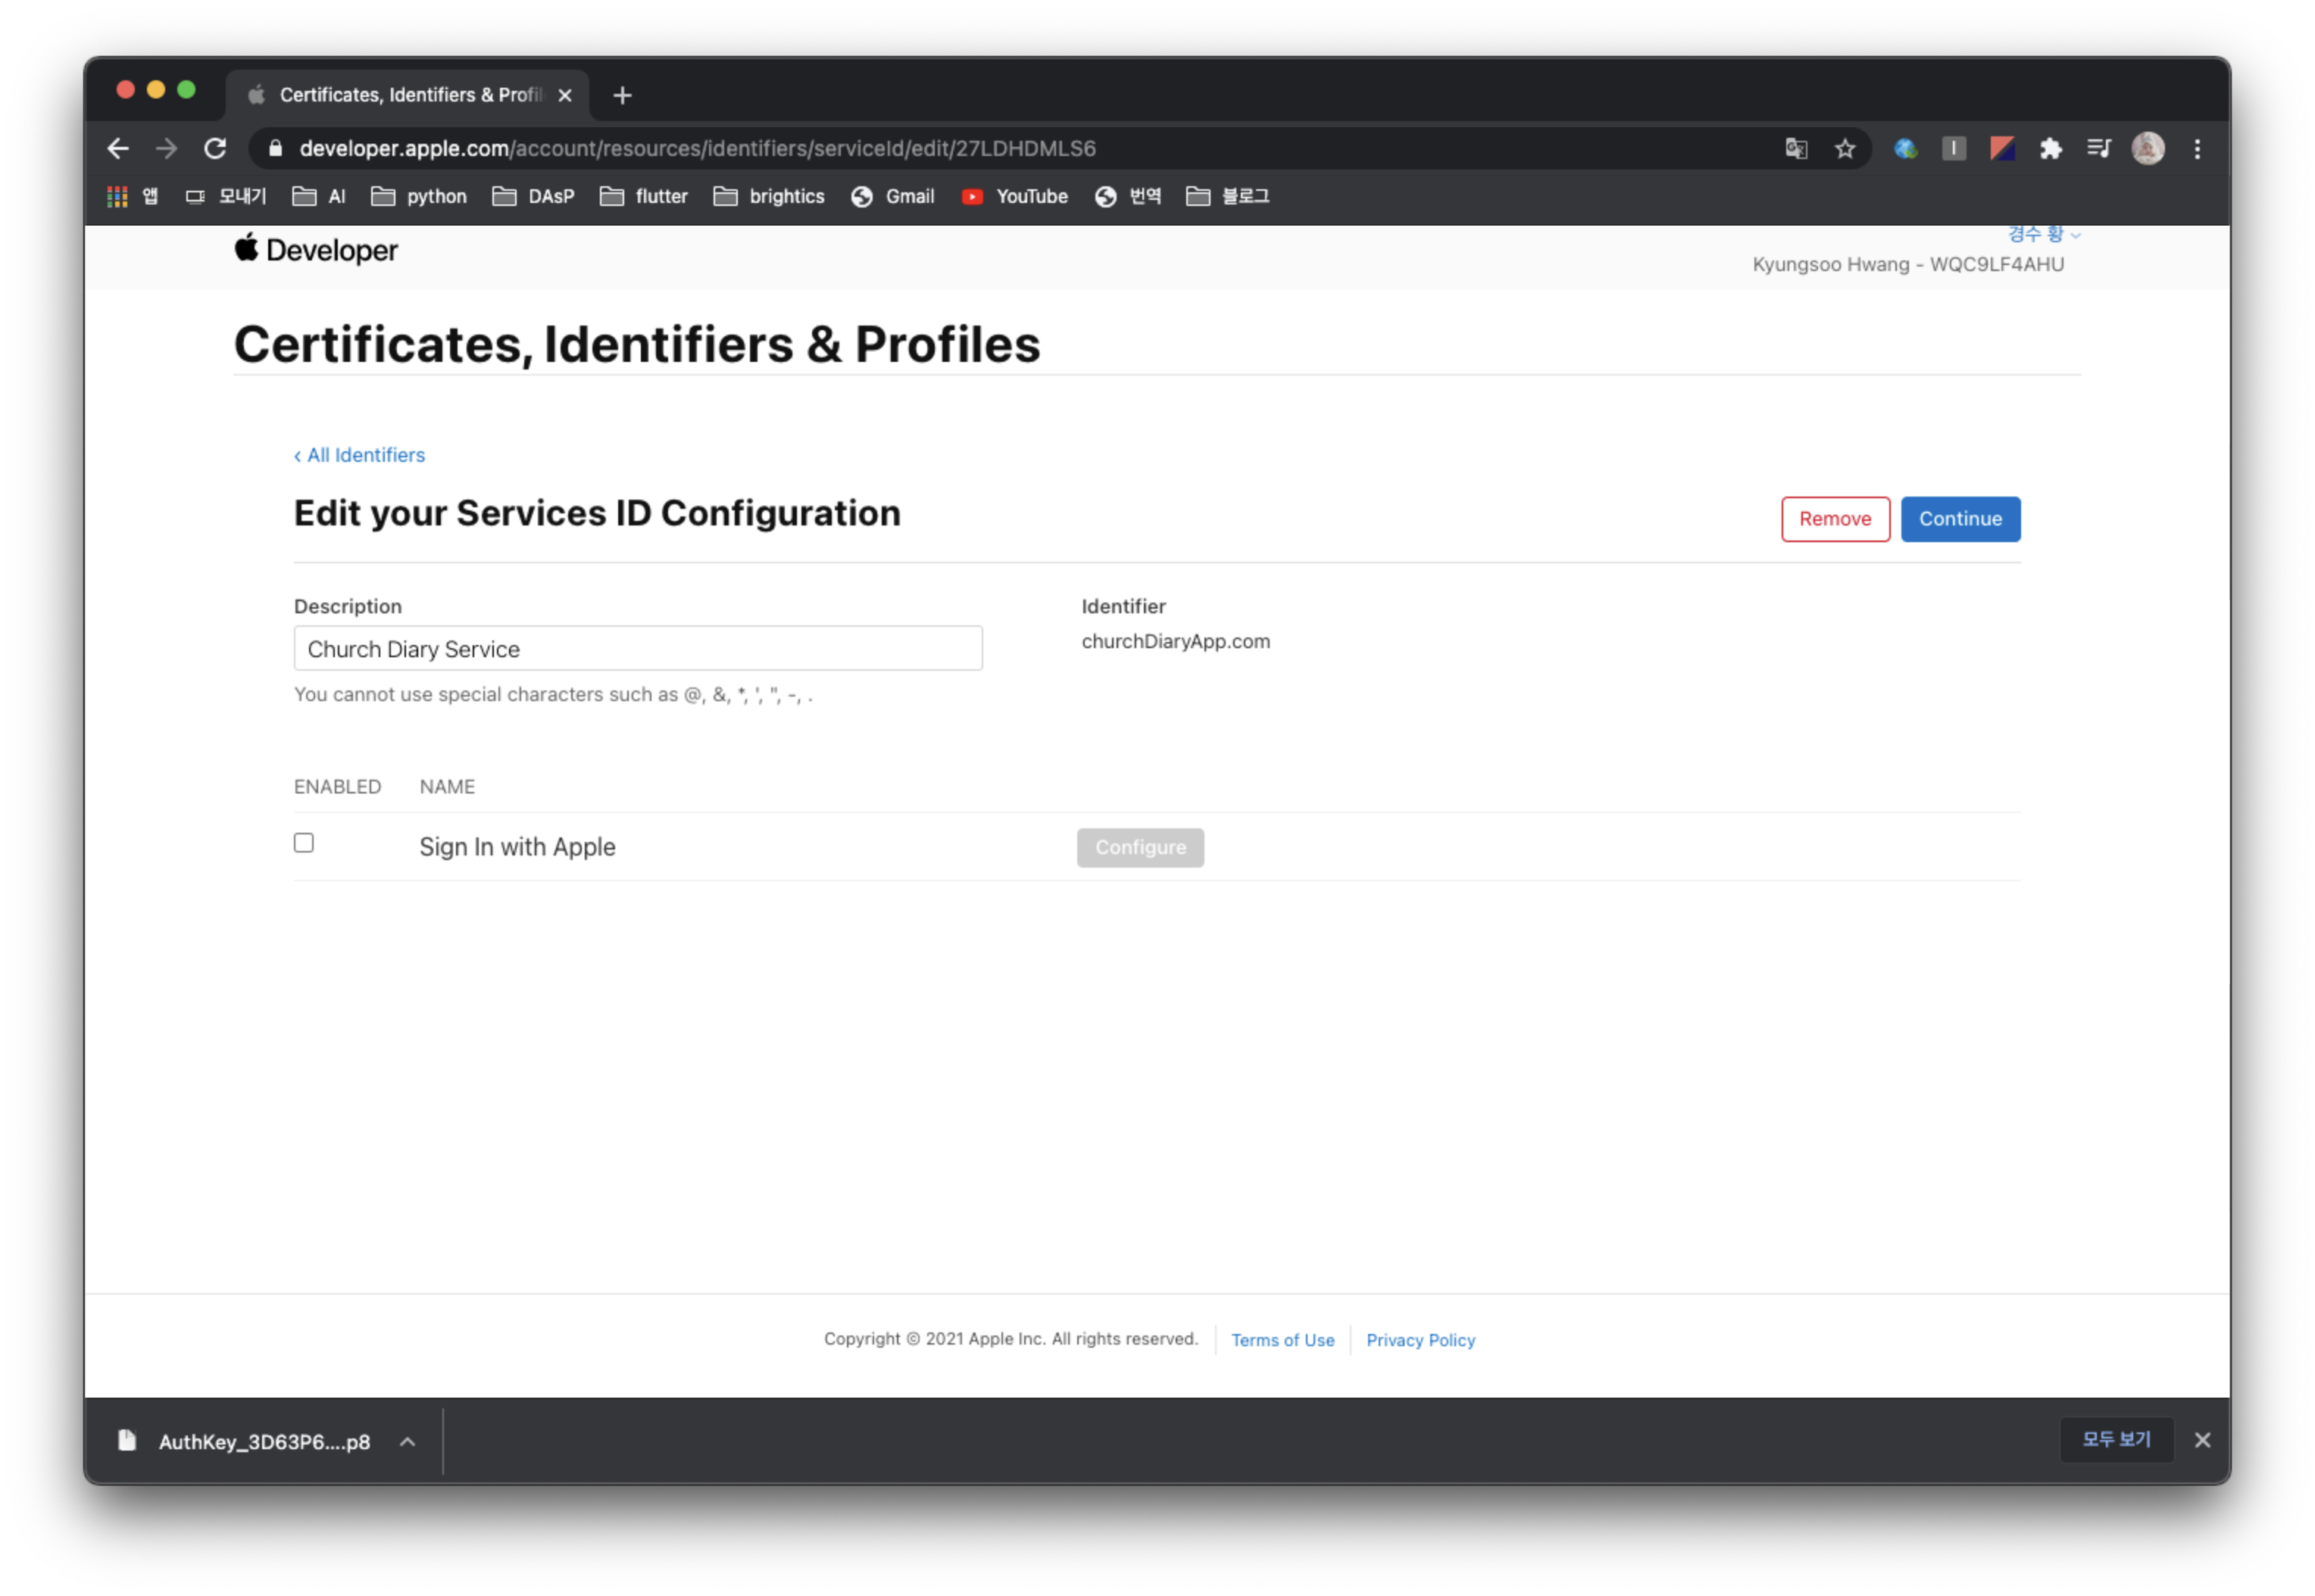This screenshot has width=2315, height=1596.
Task: Expand the AuthKey download options chevron
Action: coord(408,1441)
